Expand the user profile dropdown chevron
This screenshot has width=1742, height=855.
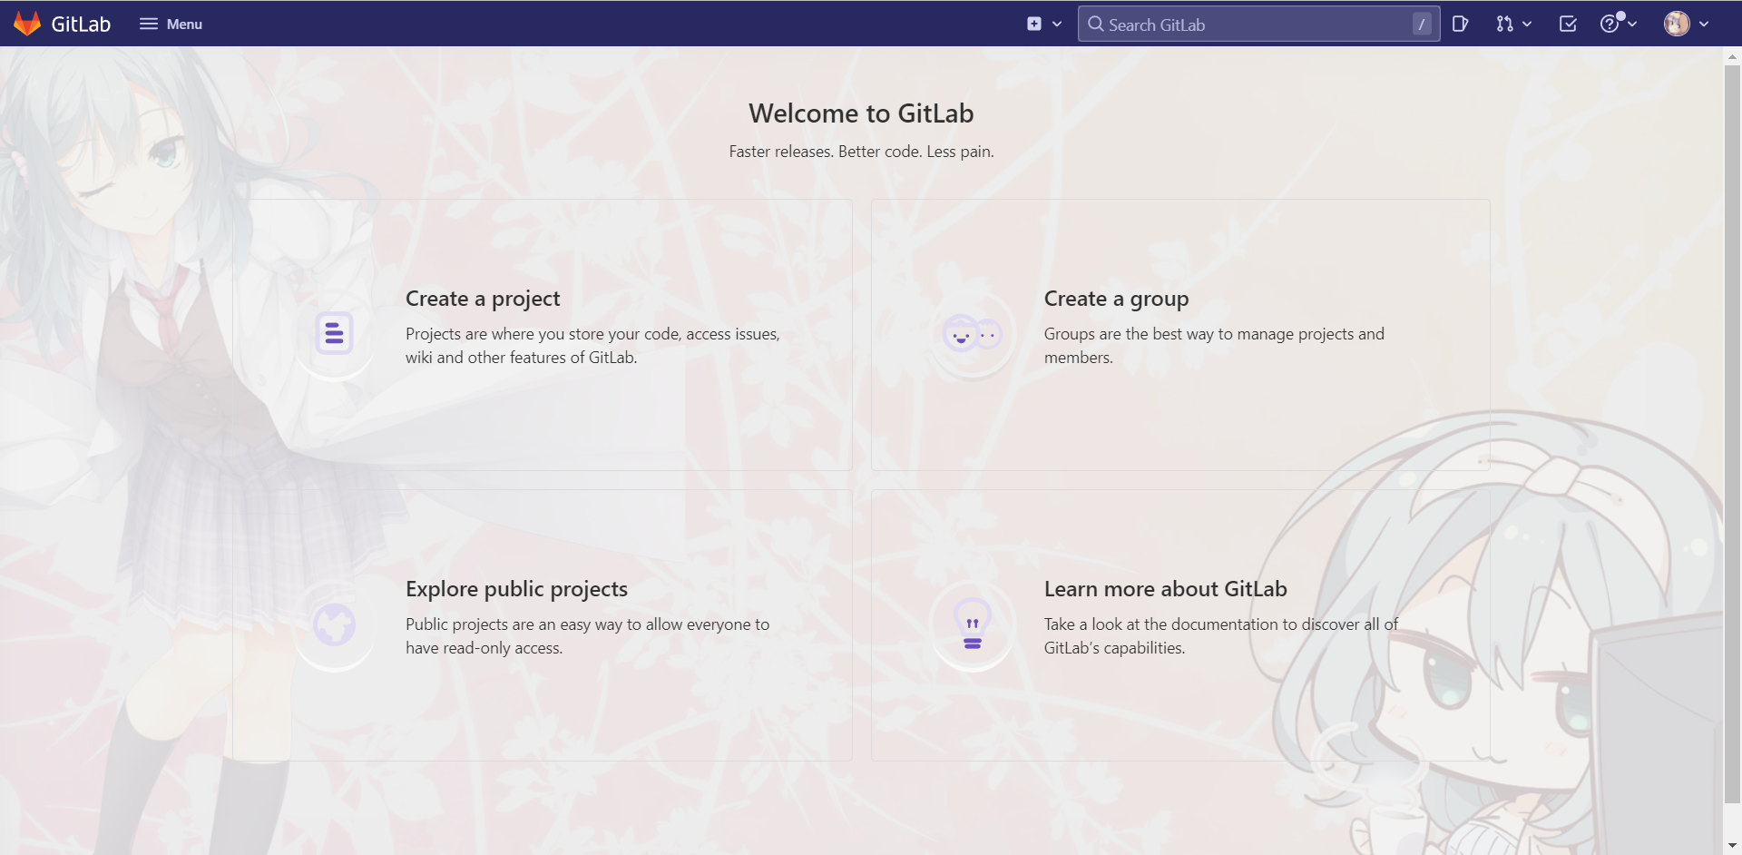[1704, 25]
